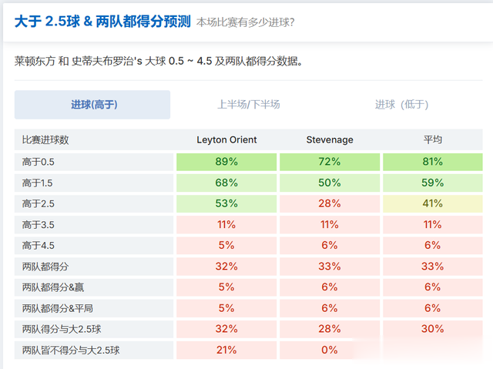493x369 pixels.
Task: Click the yellow 41% average cell
Action: tap(432, 203)
